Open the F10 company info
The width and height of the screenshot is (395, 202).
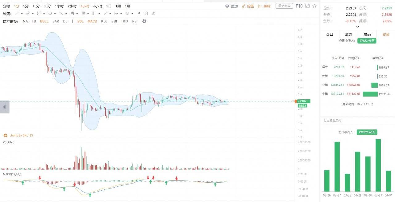point(299,6)
